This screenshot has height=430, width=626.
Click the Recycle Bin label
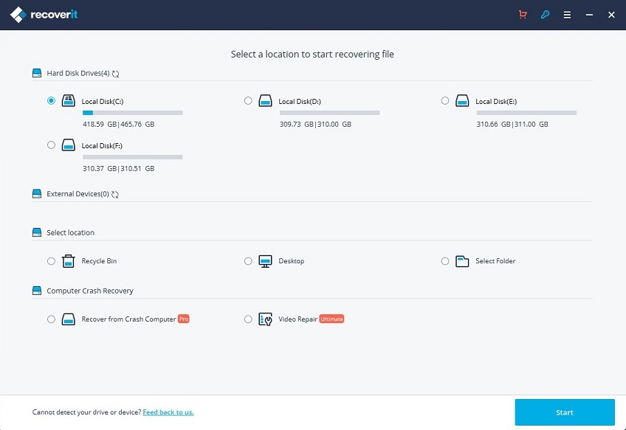99,261
